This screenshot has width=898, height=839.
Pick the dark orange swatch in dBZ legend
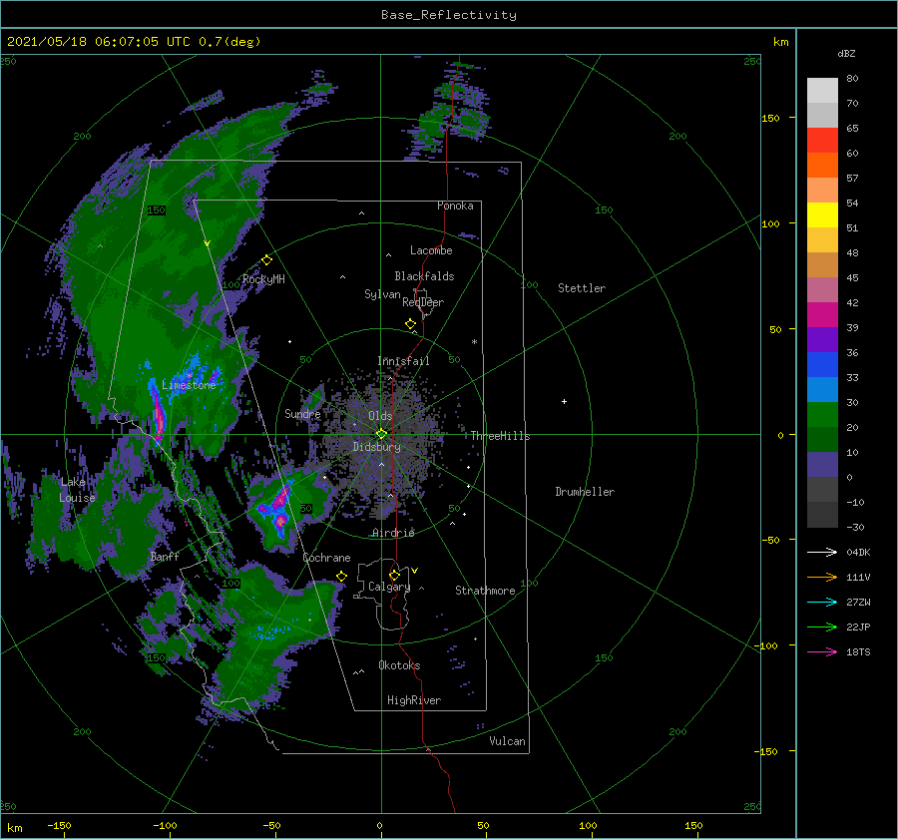[822, 165]
